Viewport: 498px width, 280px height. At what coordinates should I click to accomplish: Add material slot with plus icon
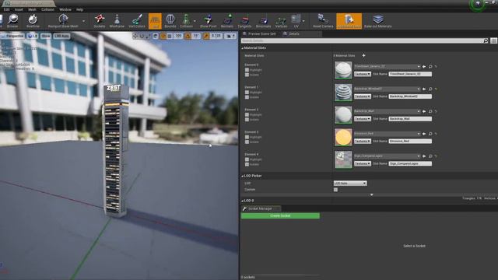(363, 55)
